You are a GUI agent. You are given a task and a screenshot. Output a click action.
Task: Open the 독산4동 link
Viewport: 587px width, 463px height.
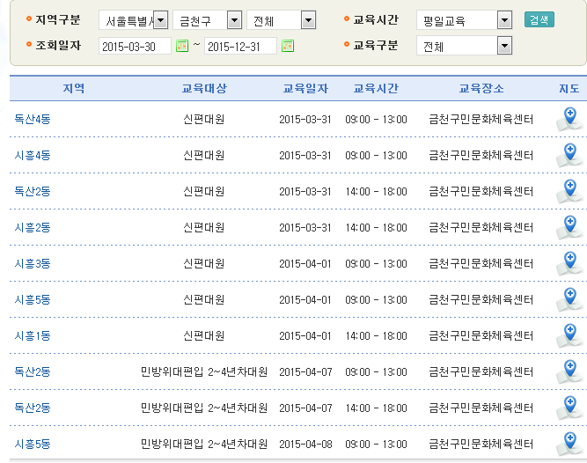[x=33, y=119]
